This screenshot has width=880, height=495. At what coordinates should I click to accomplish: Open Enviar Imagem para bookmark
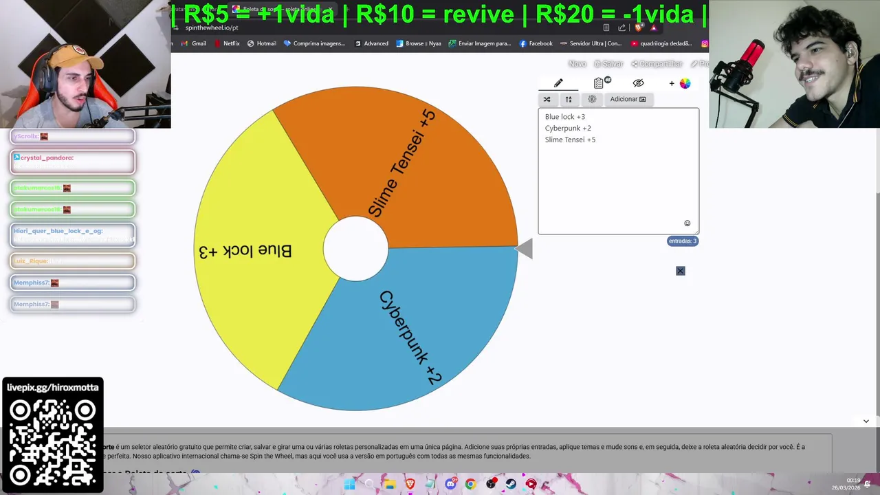[x=480, y=43]
